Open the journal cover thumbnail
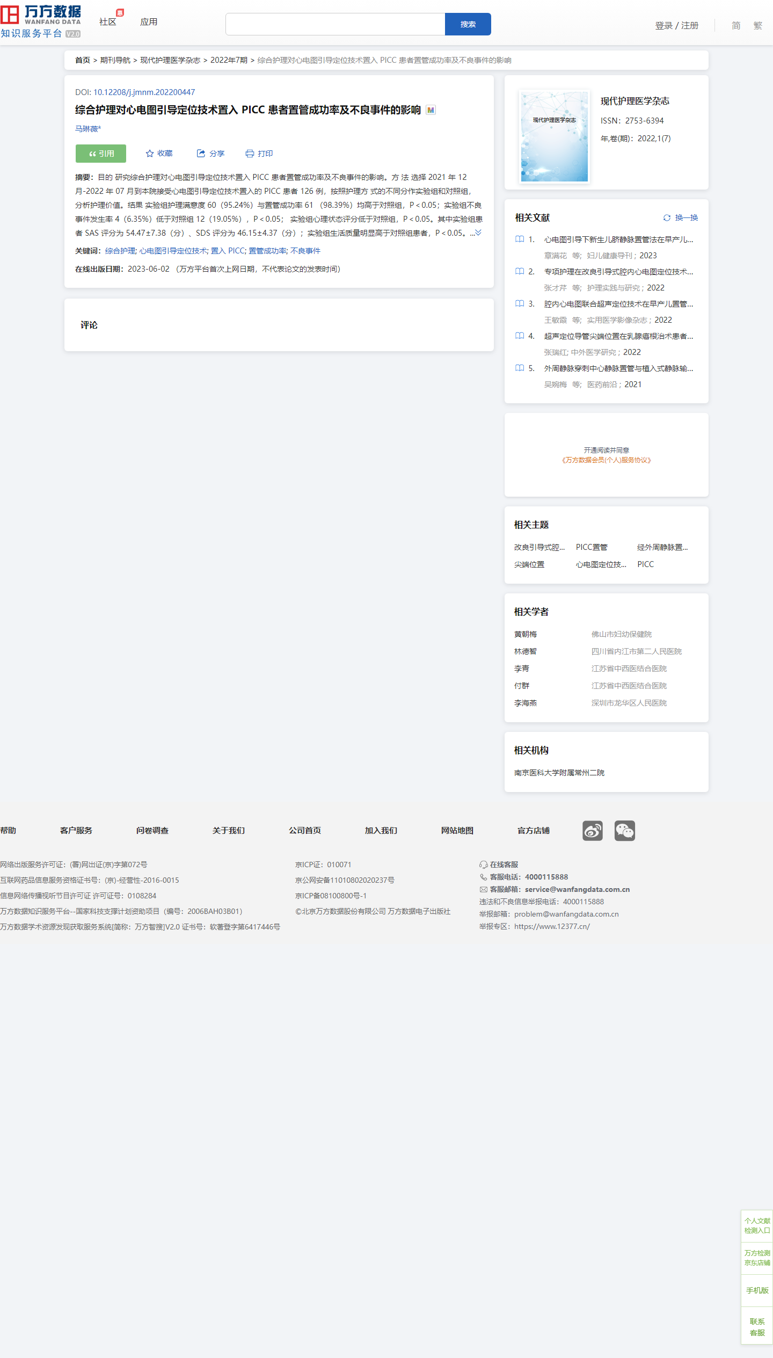Image resolution: width=773 pixels, height=1358 pixels. 555,136
